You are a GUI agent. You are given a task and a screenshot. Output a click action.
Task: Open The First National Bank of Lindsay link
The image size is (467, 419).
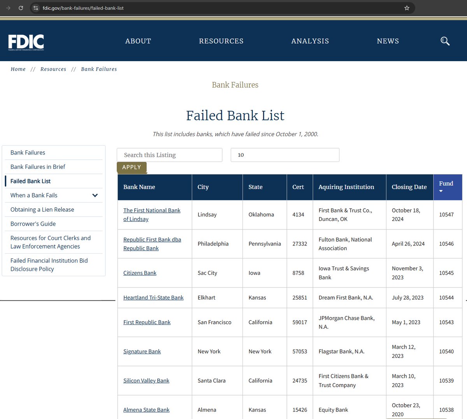[x=152, y=215]
